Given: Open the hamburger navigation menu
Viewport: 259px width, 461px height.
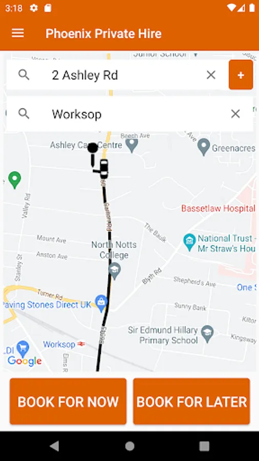Looking at the screenshot, I should 17,33.
